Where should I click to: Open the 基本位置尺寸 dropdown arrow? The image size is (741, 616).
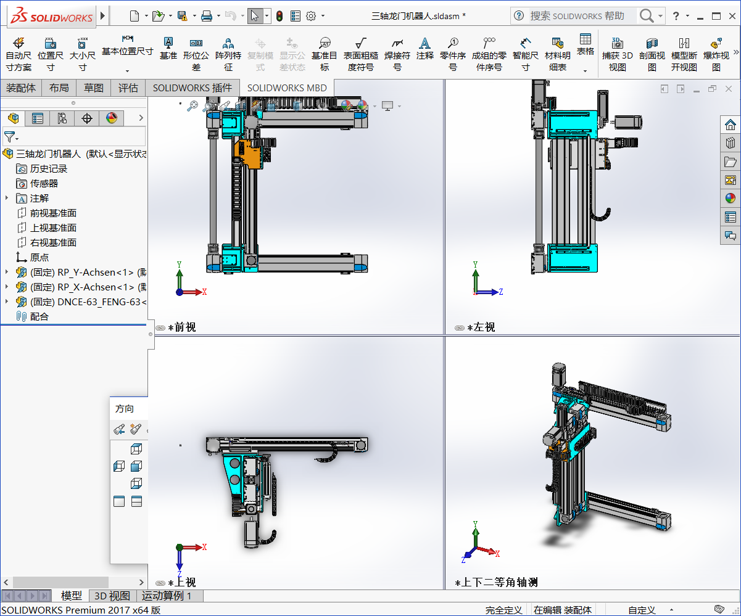[x=128, y=71]
